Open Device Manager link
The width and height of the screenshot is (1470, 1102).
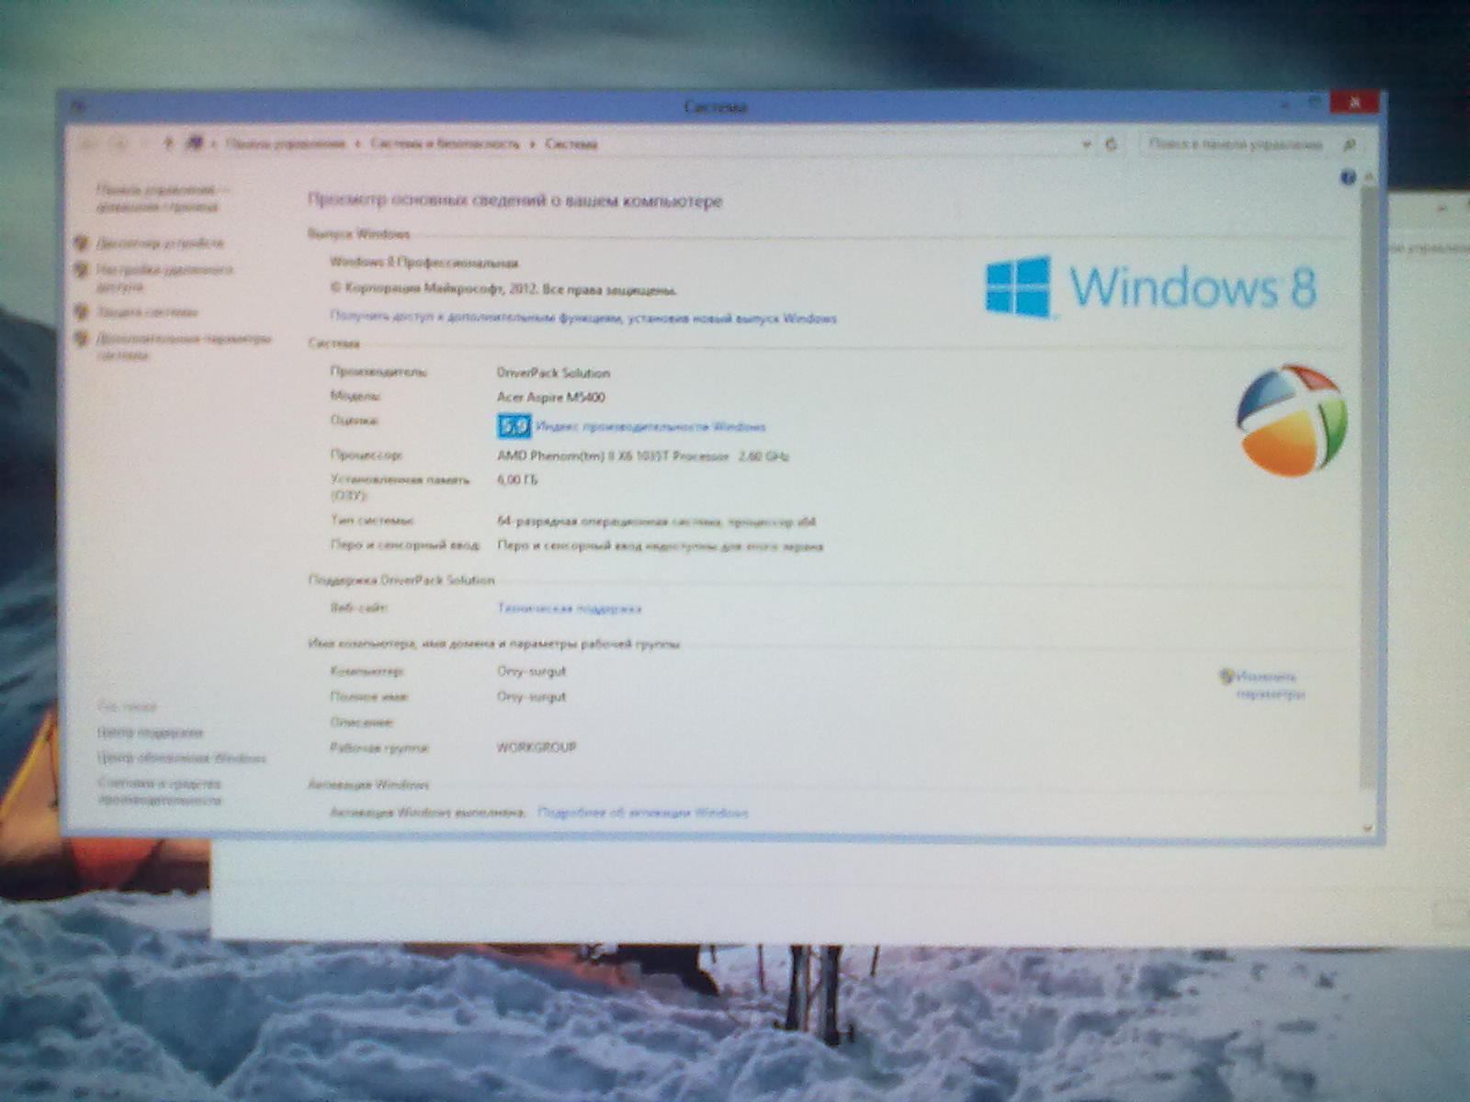point(161,243)
